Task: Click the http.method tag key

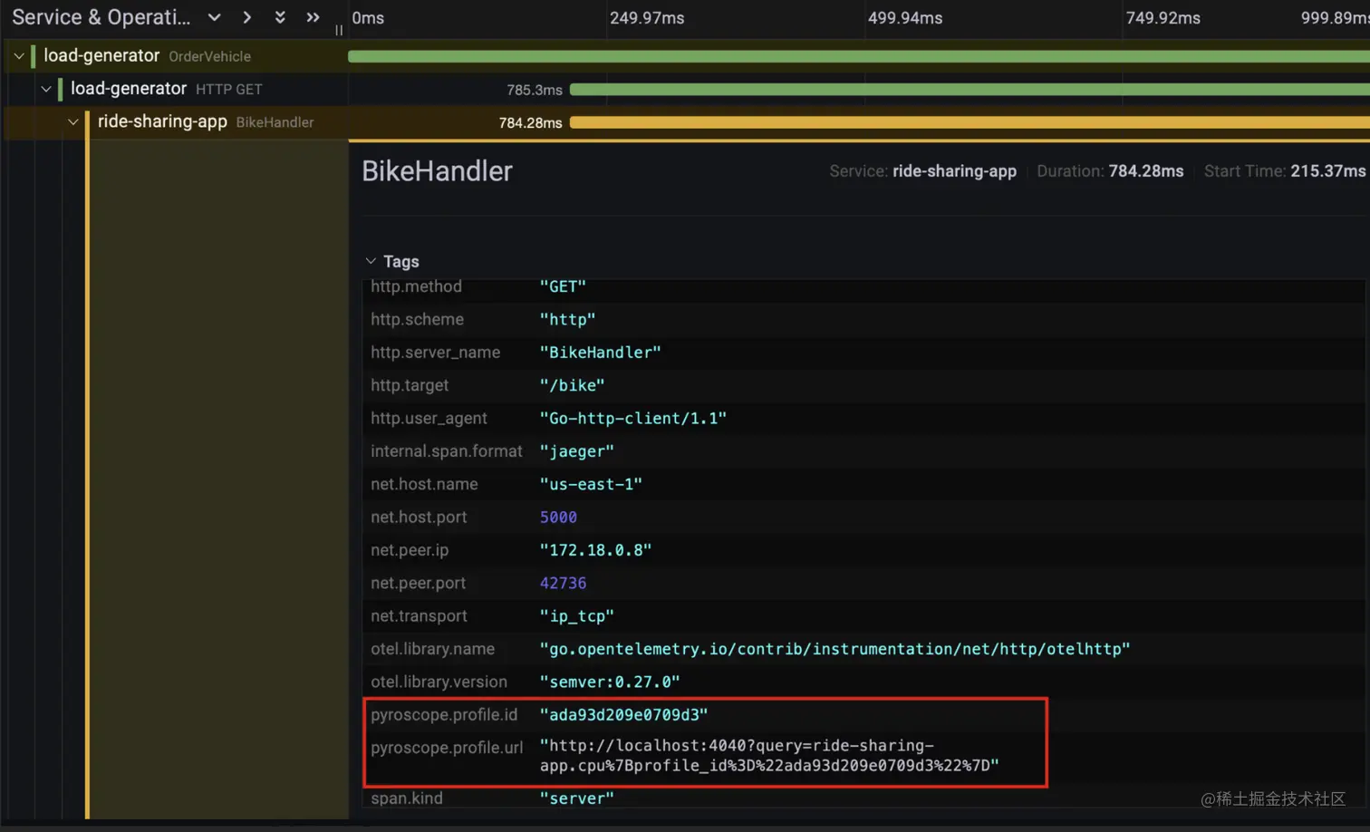Action: pyautogui.click(x=416, y=286)
